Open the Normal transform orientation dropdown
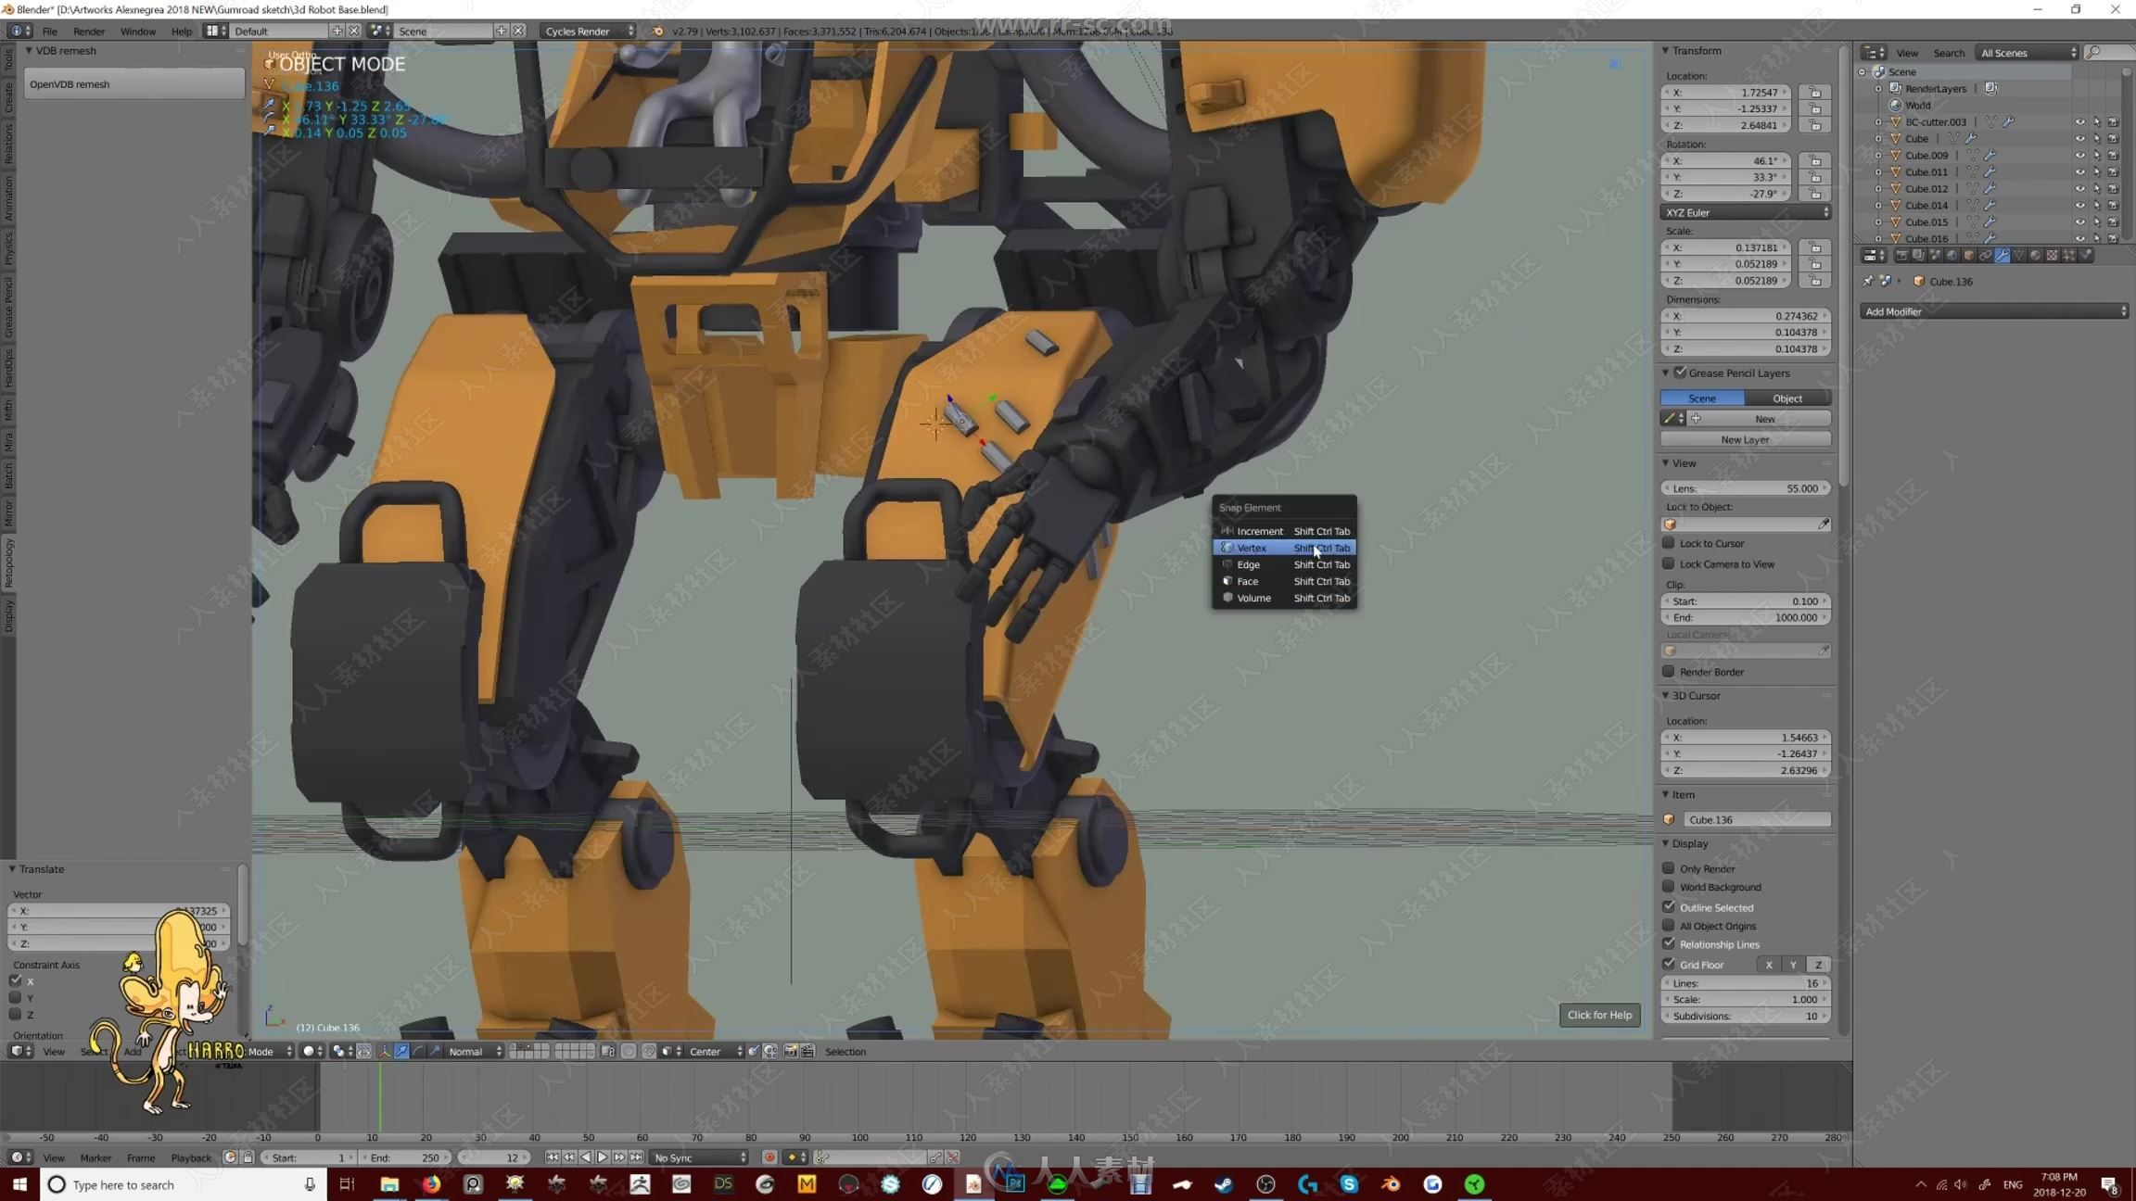The image size is (2136, 1201). (474, 1051)
